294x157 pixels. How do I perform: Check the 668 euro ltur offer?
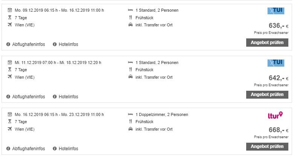(267, 146)
